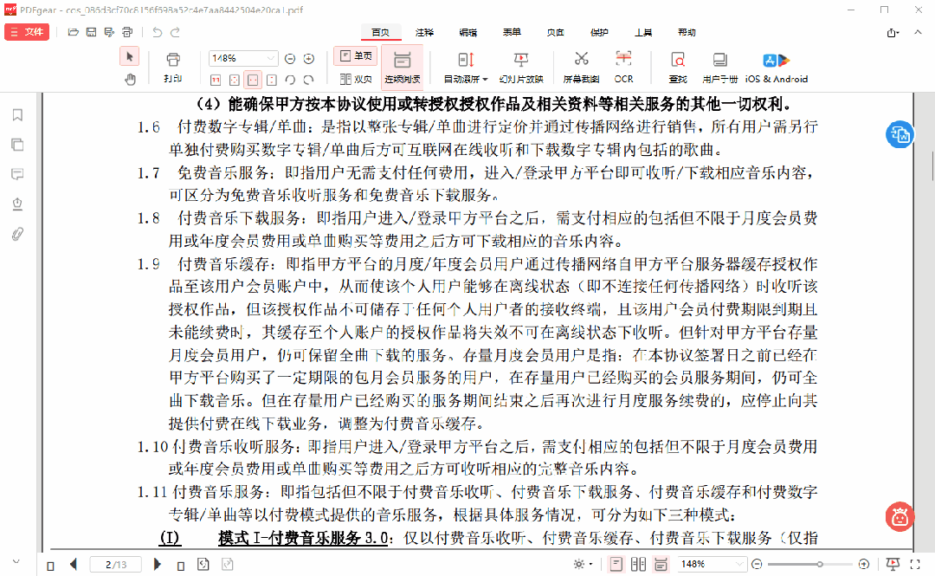This screenshot has width=935, height=576.
Task: Click the fit width icon
Action: click(x=253, y=80)
